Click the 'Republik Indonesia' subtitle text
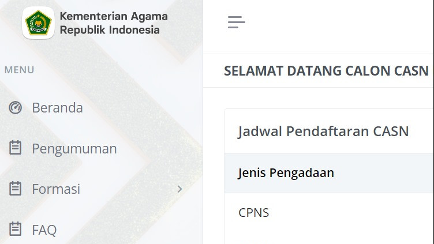This screenshot has height=244, width=434. (110, 30)
